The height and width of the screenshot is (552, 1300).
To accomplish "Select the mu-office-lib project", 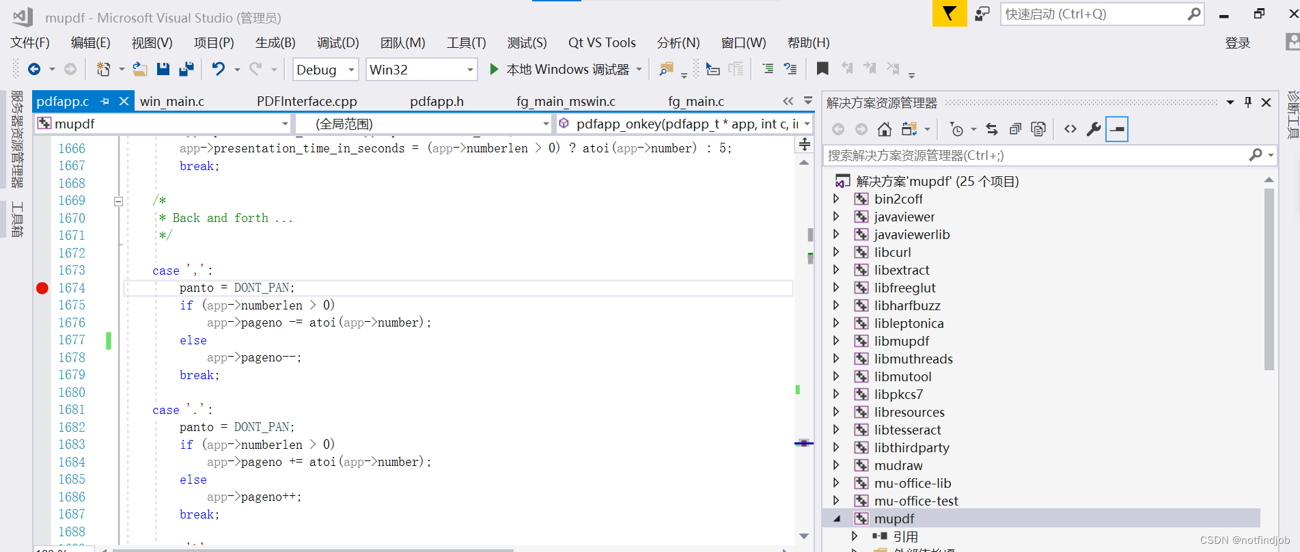I will (x=913, y=483).
